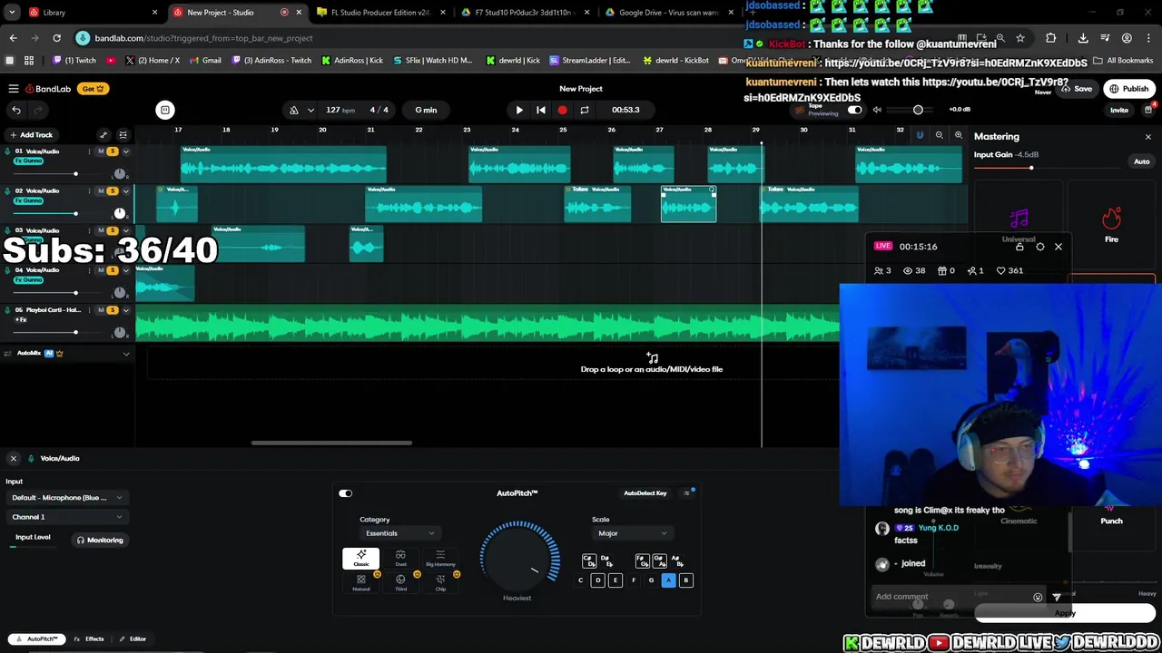This screenshot has width=1162, height=653.
Task: Start playback with the play button
Action: click(x=519, y=110)
